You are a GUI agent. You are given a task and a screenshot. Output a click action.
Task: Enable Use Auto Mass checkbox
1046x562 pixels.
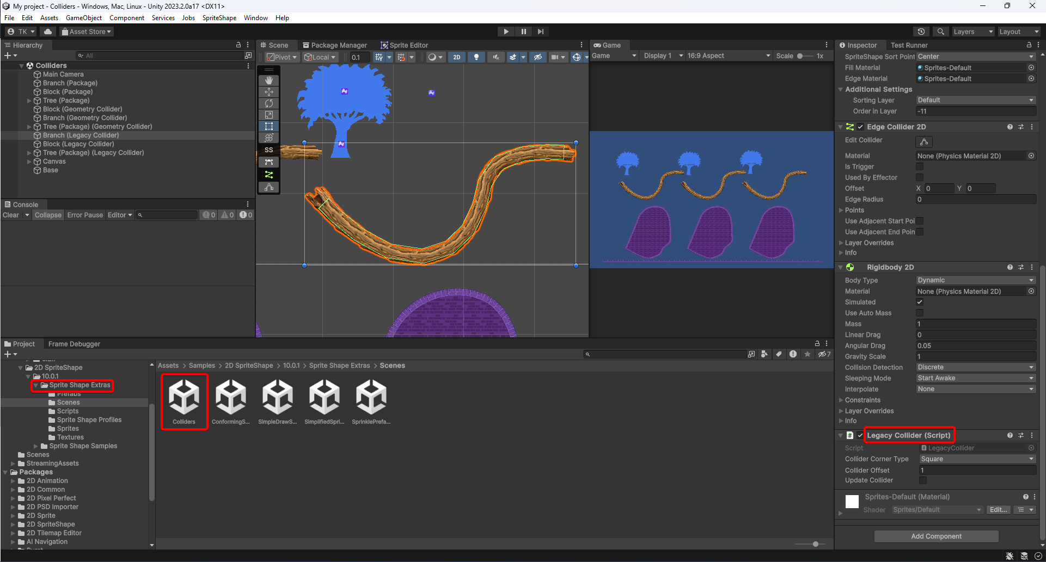click(919, 313)
